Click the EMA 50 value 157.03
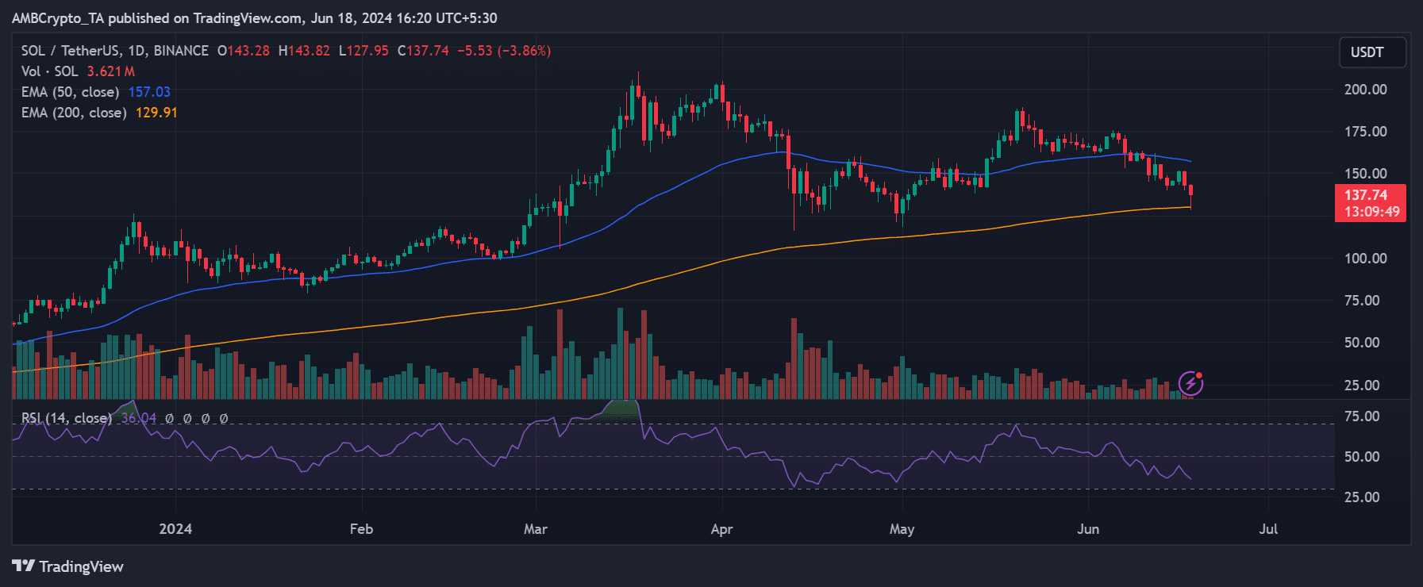 pos(149,92)
